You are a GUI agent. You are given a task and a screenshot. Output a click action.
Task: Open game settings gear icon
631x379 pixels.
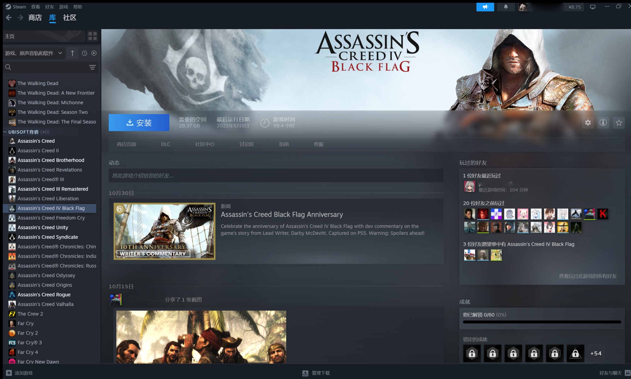click(x=588, y=123)
